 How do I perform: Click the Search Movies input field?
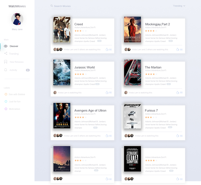pos(61,6)
